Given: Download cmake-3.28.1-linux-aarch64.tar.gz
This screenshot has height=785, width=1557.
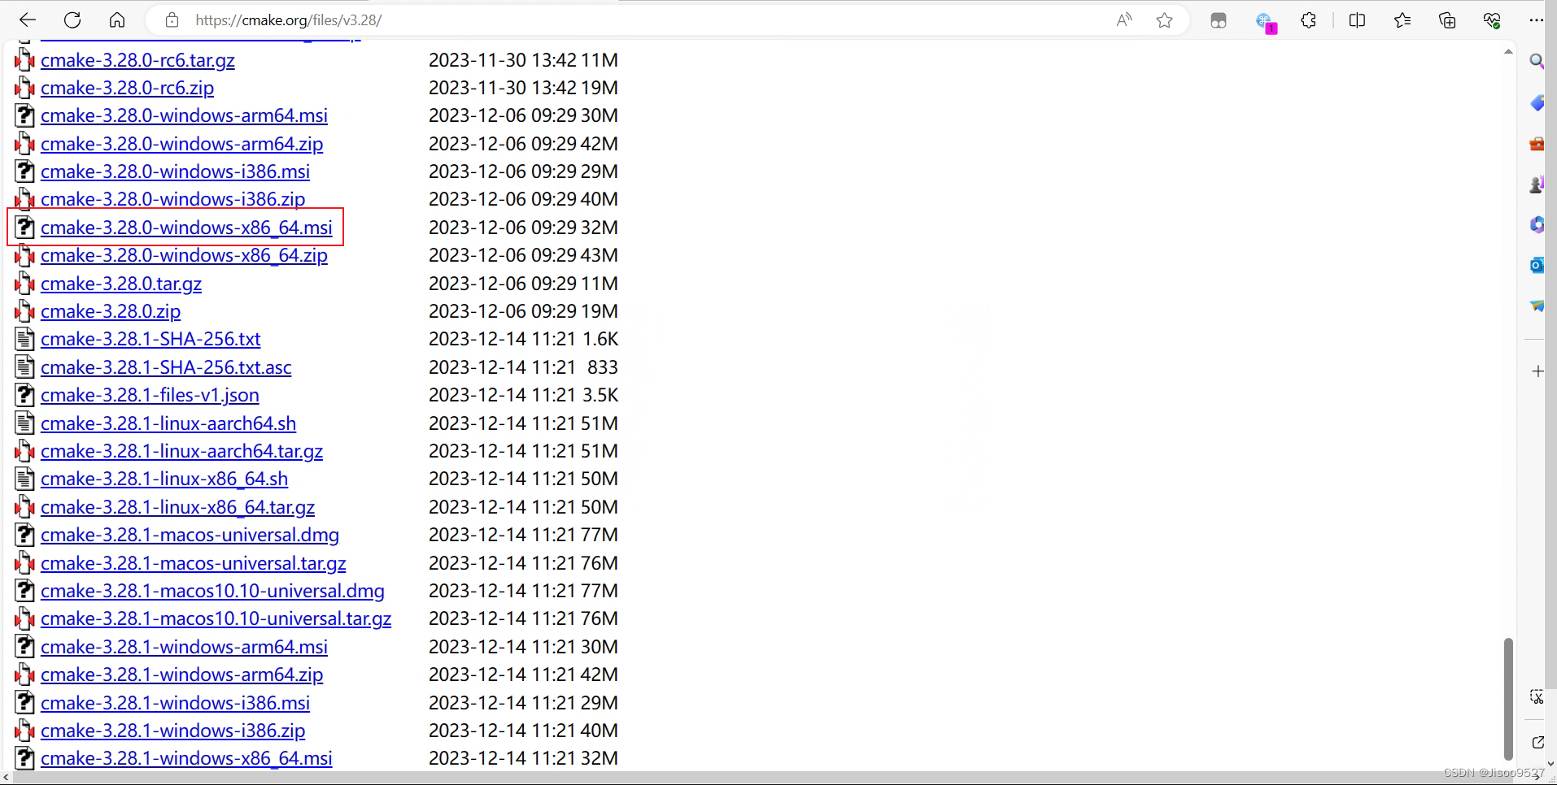Looking at the screenshot, I should (x=181, y=451).
